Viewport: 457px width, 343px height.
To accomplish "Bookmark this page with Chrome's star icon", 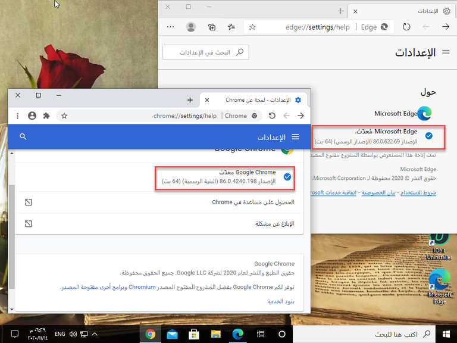I will (64, 116).
